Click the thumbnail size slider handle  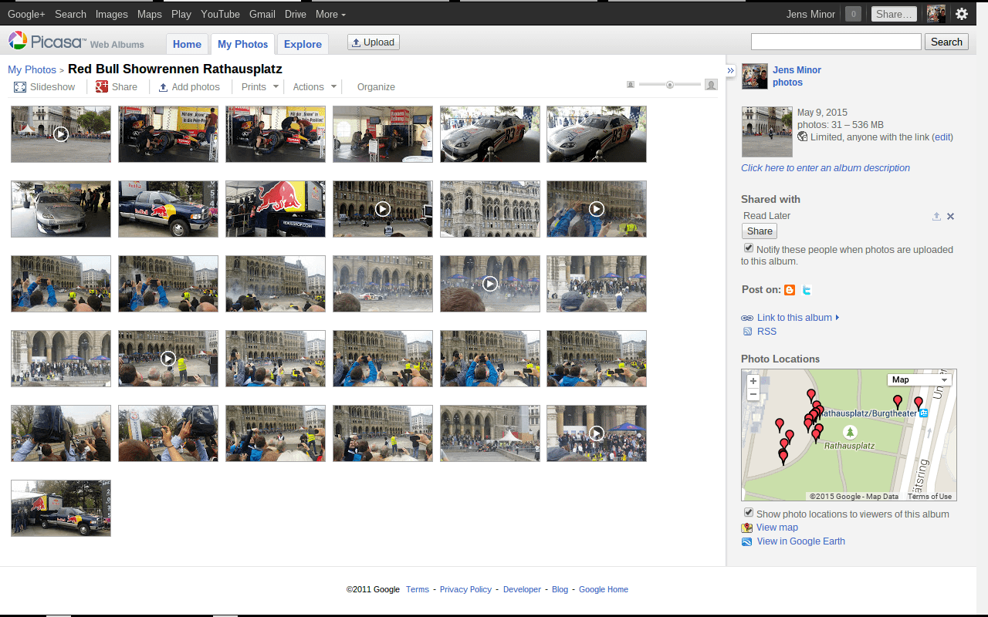pyautogui.click(x=670, y=85)
